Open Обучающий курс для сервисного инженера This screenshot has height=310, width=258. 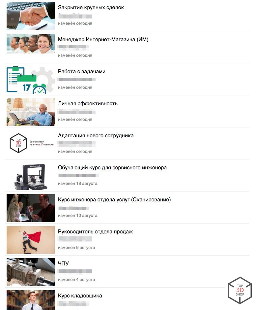112,168
